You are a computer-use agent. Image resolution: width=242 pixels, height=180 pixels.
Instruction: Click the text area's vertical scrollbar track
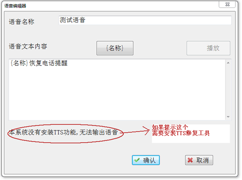click(228, 90)
